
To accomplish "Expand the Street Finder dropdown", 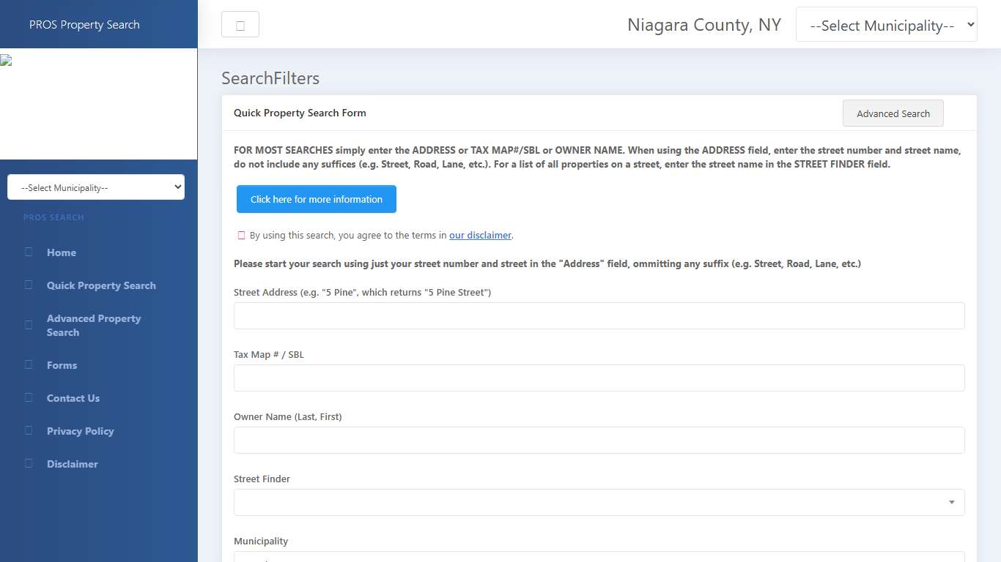I will (x=952, y=503).
